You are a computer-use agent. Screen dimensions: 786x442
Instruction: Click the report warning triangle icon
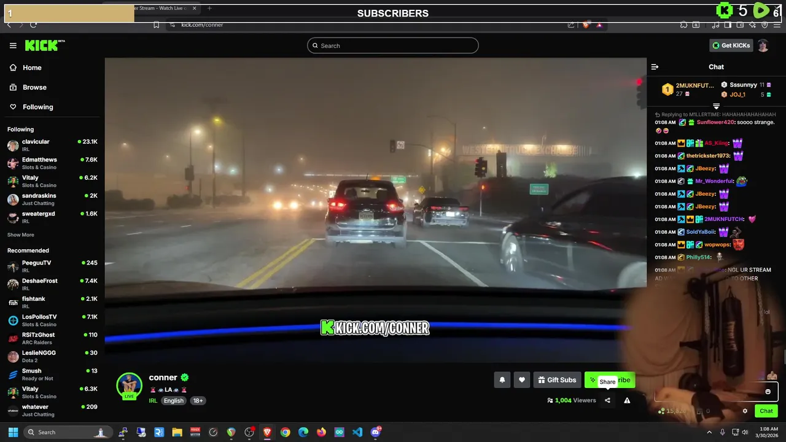627,400
